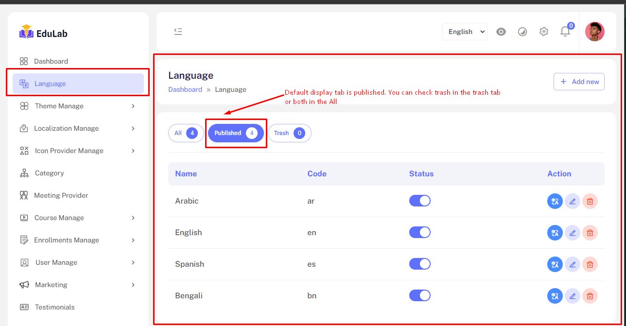Collapse sidebar using the menu toggle icon
626x326 pixels.
click(x=178, y=32)
